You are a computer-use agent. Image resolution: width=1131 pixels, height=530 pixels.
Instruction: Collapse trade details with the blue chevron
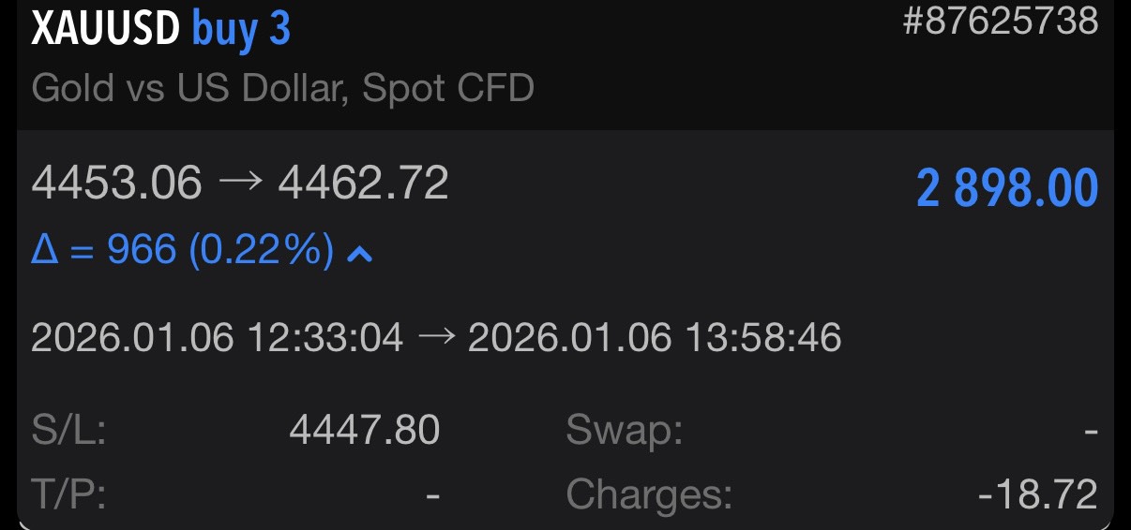(x=360, y=252)
